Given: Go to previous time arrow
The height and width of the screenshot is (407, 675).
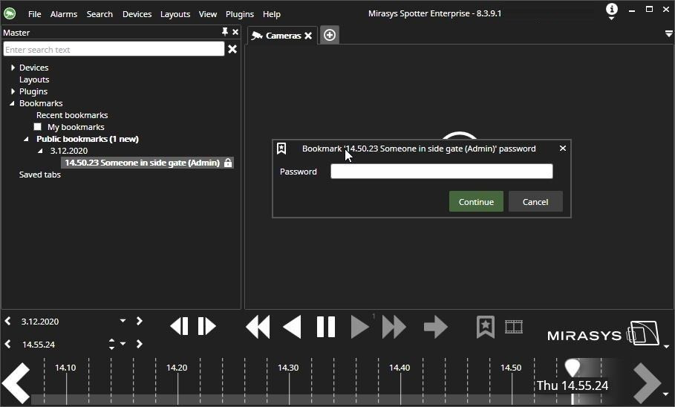Looking at the screenshot, I should tap(7, 344).
